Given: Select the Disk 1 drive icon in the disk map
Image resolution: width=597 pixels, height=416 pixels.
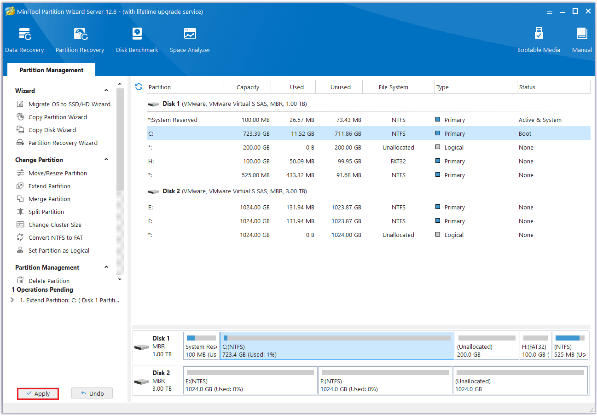Looking at the screenshot, I should (142, 347).
